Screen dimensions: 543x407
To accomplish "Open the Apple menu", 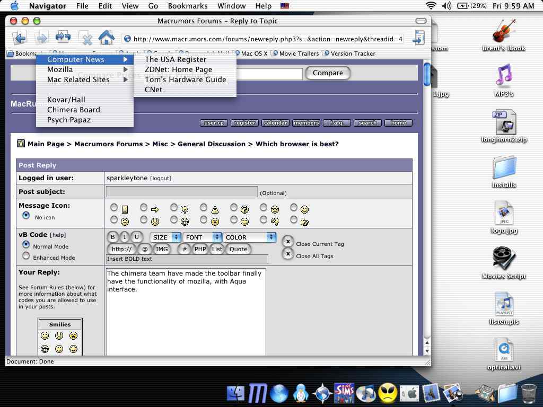I will coord(14,5).
